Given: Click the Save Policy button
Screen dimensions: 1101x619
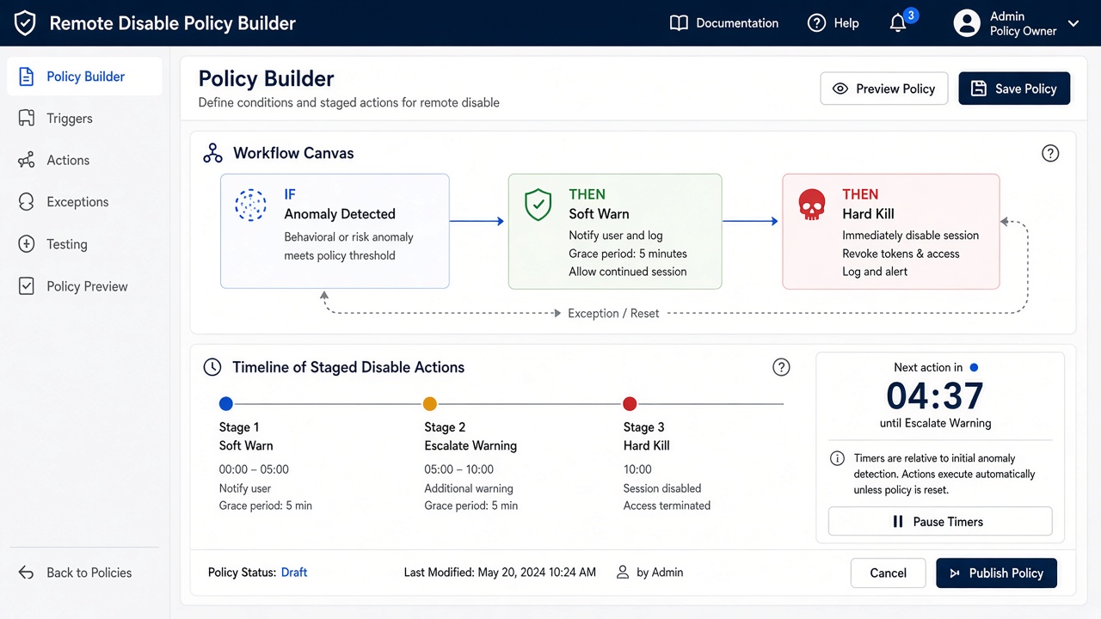Looking at the screenshot, I should pyautogui.click(x=1014, y=89).
